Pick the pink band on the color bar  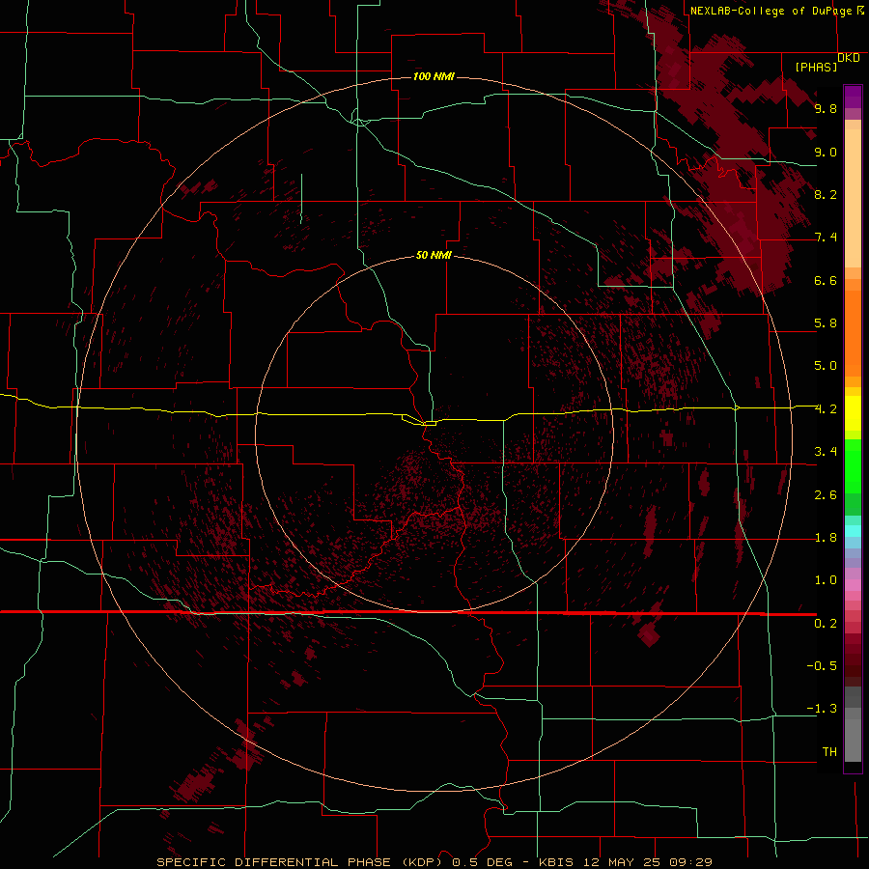coord(853,585)
